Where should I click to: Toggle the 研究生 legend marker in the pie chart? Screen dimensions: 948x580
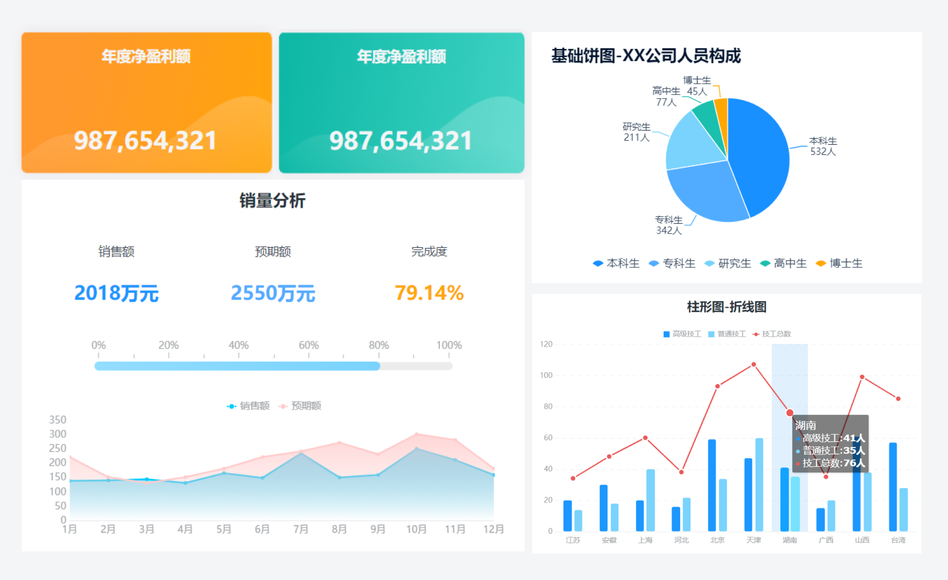point(709,264)
